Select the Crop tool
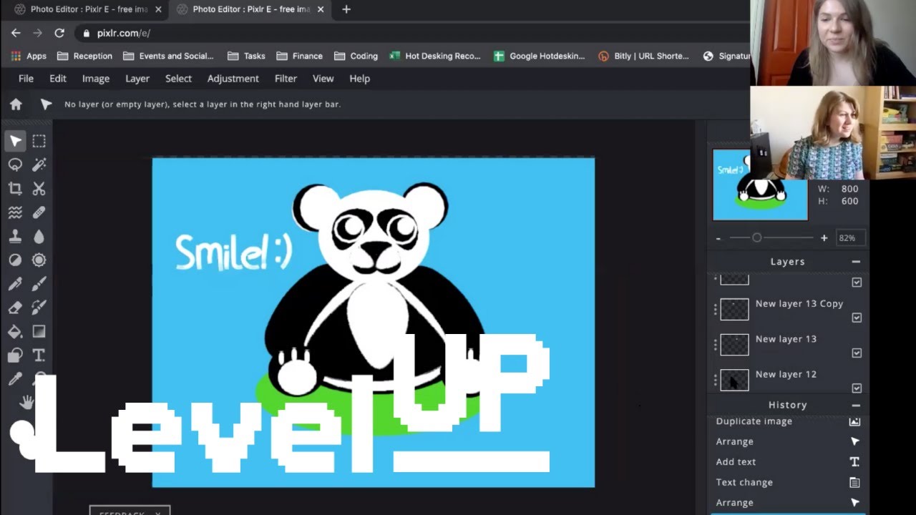916x515 pixels. (x=15, y=189)
